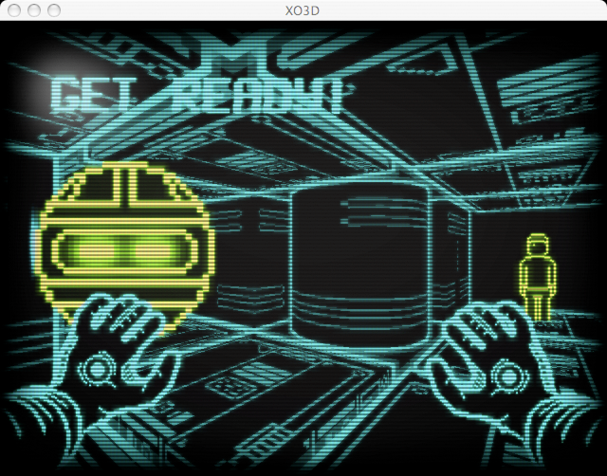Click the striped top of the central cylinder
Image resolution: width=607 pixels, height=476 pixels.
[359, 204]
